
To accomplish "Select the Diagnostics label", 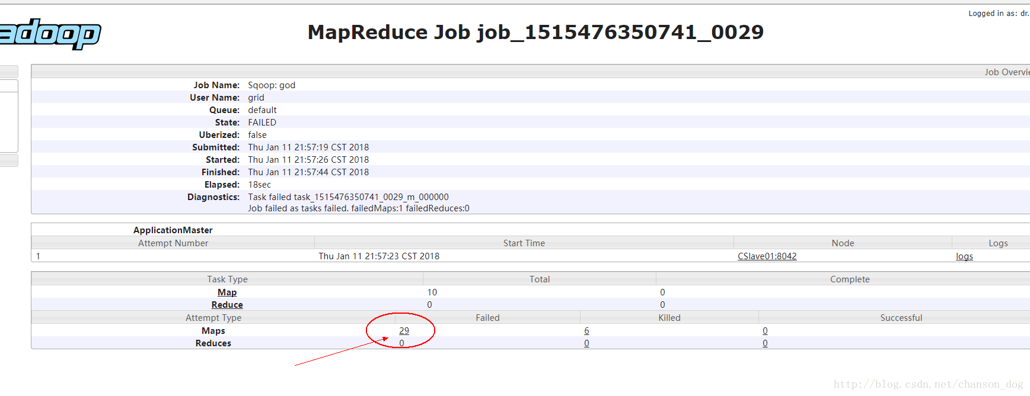I will coord(213,197).
